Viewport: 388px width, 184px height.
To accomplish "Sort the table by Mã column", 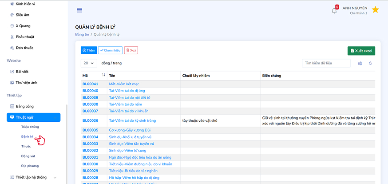I will [103, 75].
